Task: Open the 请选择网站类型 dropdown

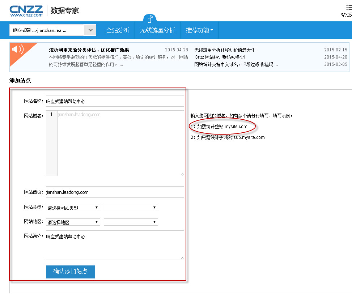Action: click(73, 207)
